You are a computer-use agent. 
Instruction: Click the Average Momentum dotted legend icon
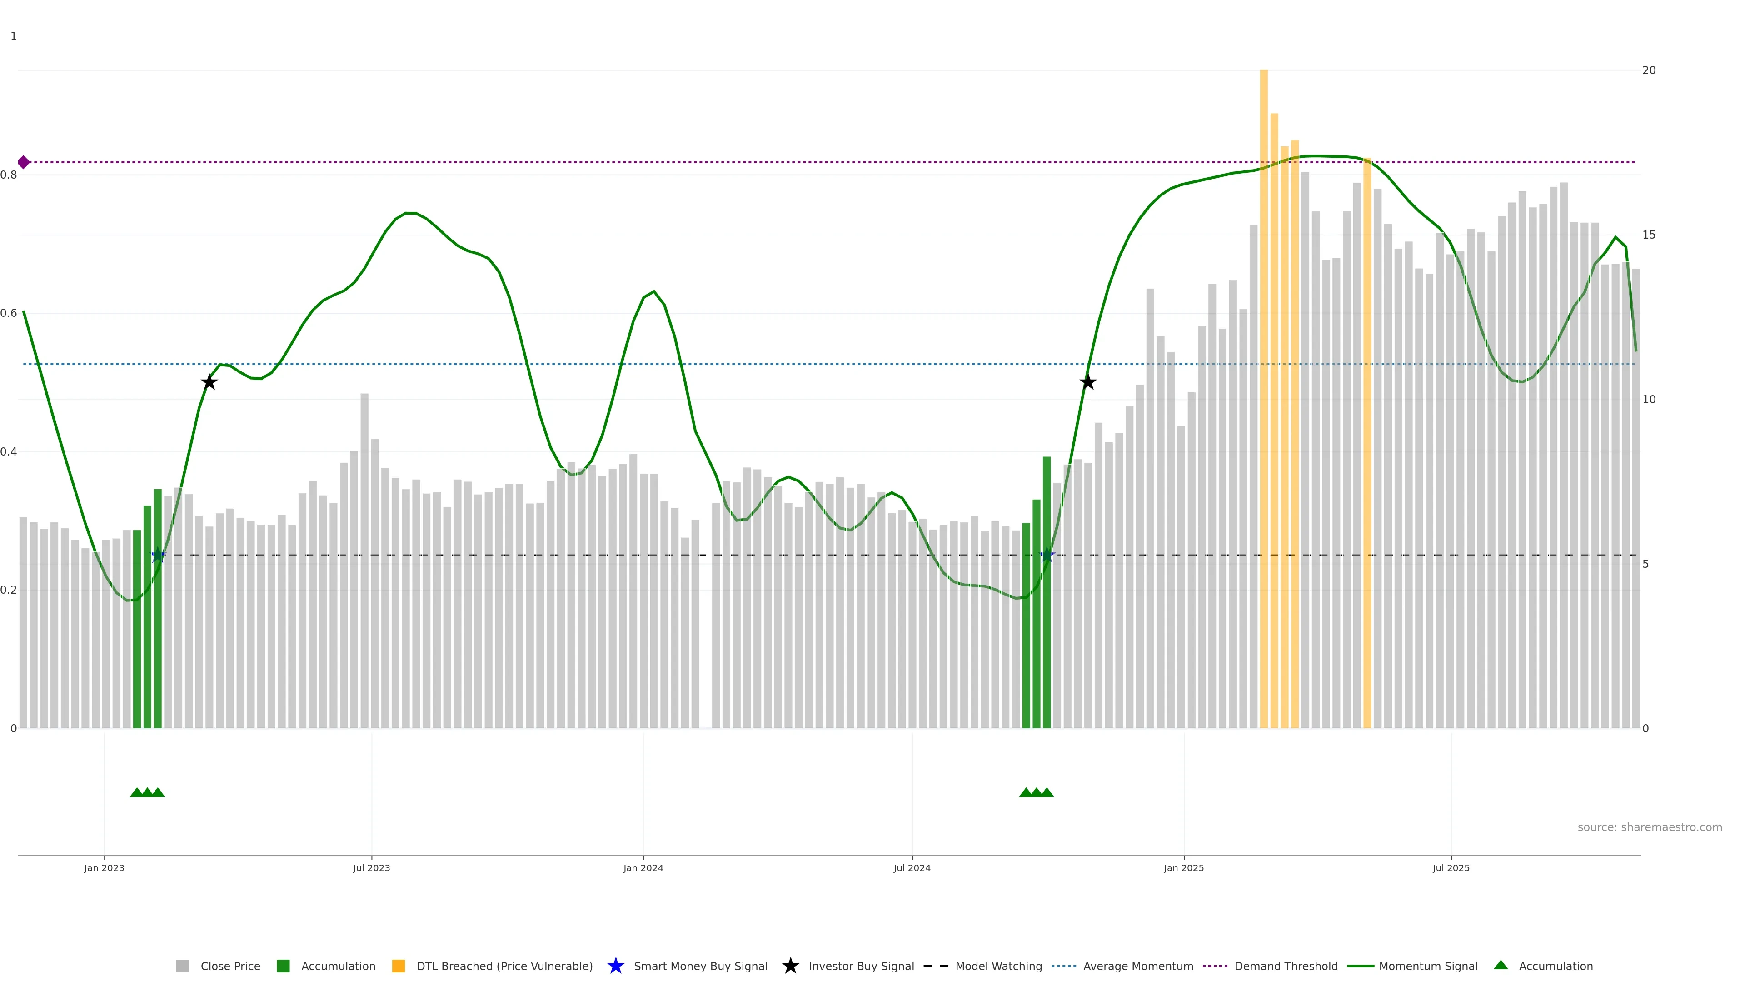pos(1063,966)
